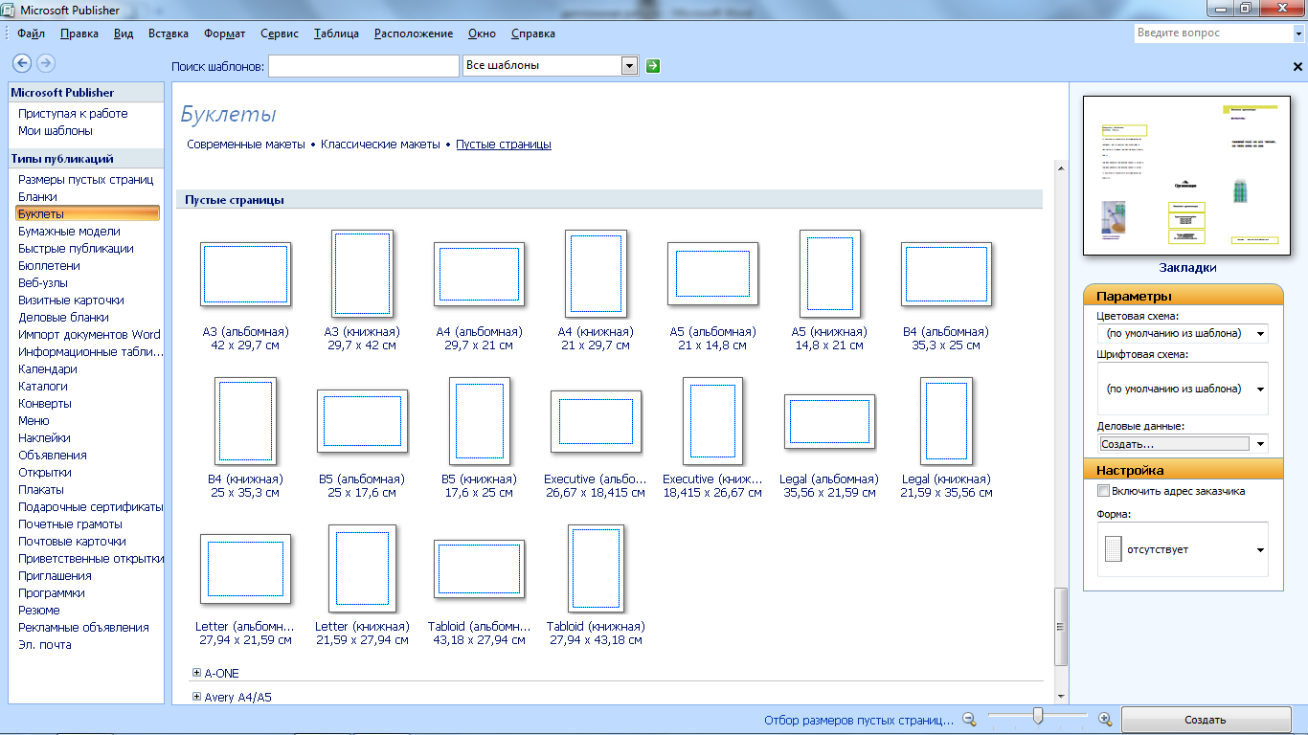
Task: Select 'Размеры пустых страниц' publication type
Action: (86, 180)
